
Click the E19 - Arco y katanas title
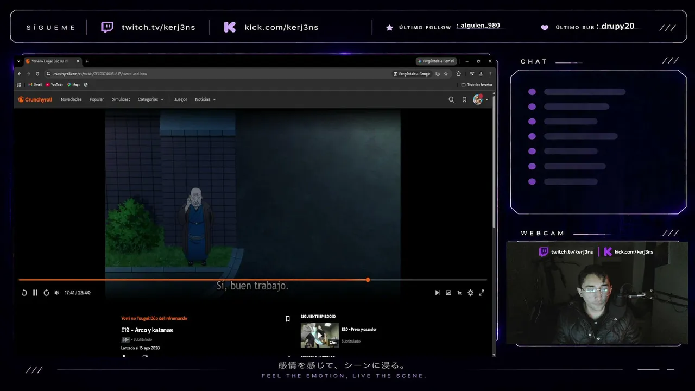click(147, 330)
